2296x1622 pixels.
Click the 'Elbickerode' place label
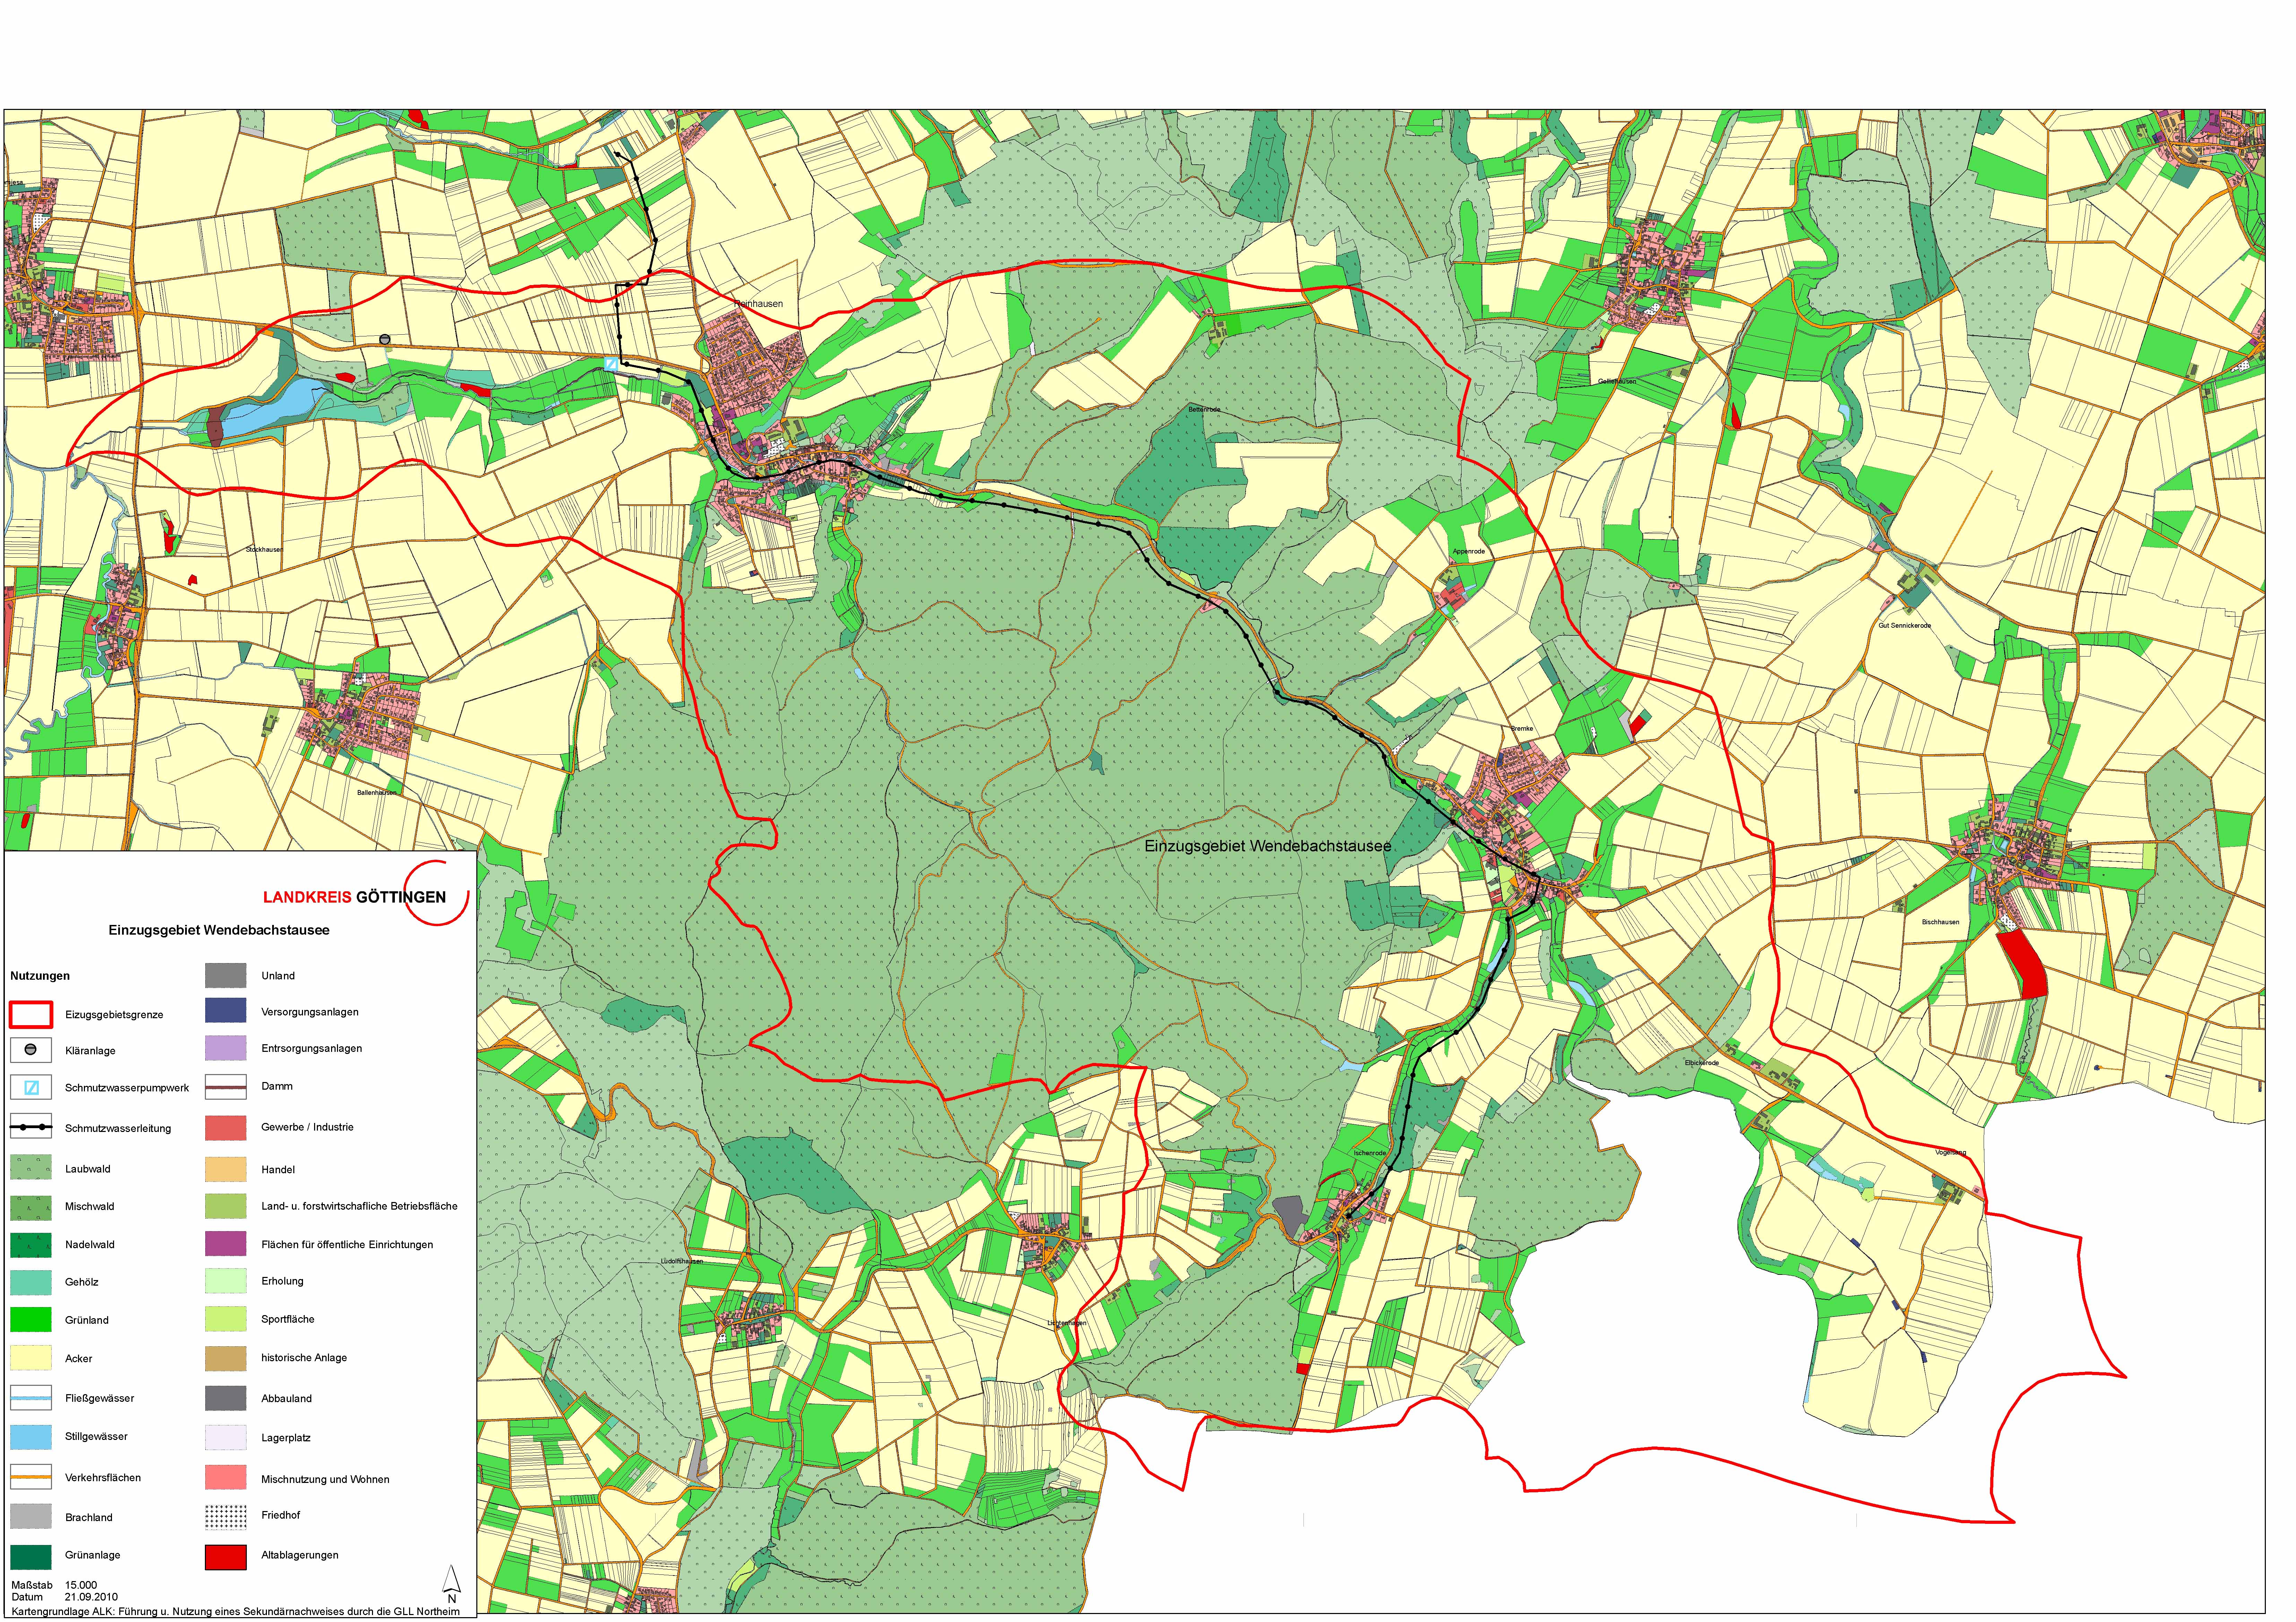(x=1702, y=1063)
